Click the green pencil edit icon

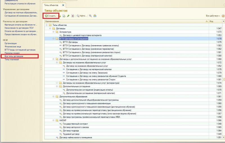click(68, 16)
